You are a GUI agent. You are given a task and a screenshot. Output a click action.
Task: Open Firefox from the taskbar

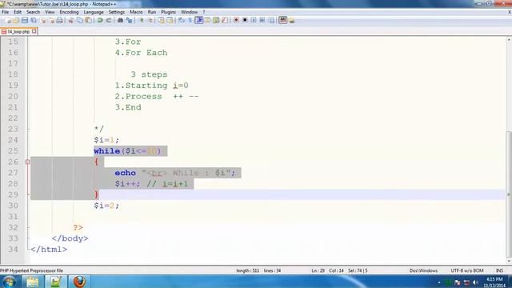click(79, 282)
